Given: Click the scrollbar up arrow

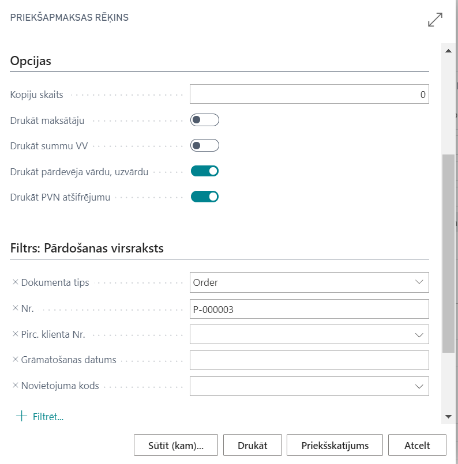Looking at the screenshot, I should [449, 51].
